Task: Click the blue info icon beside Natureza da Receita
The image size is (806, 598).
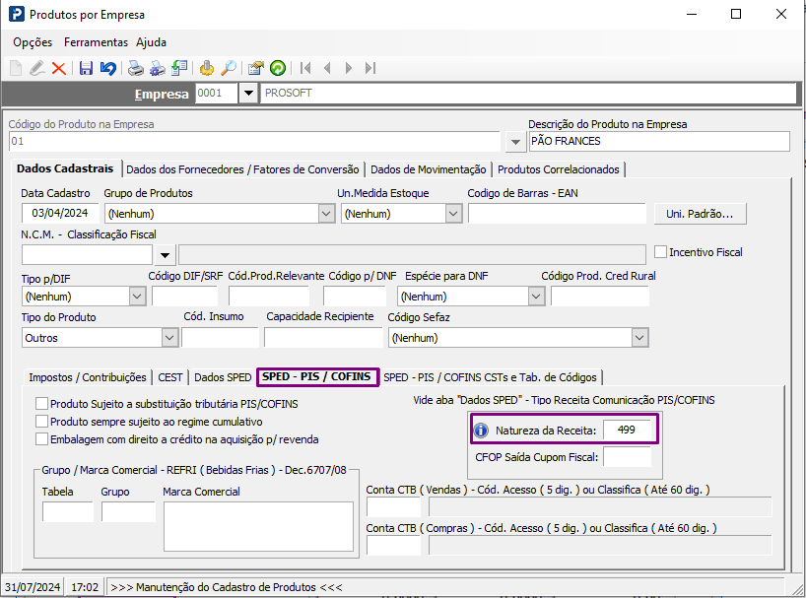Action: click(481, 430)
